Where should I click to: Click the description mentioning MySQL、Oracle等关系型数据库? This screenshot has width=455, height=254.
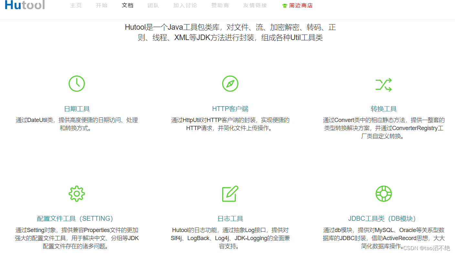pyautogui.click(x=384, y=238)
